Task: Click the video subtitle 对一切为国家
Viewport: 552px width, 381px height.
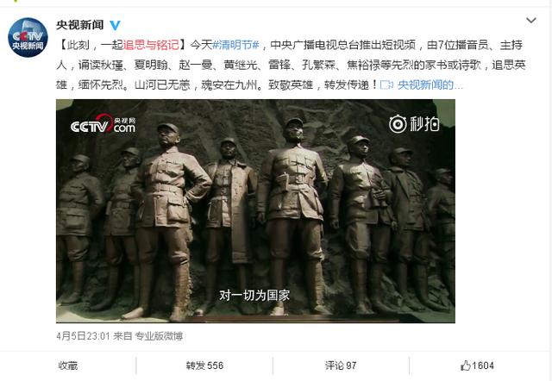Action: [254, 295]
